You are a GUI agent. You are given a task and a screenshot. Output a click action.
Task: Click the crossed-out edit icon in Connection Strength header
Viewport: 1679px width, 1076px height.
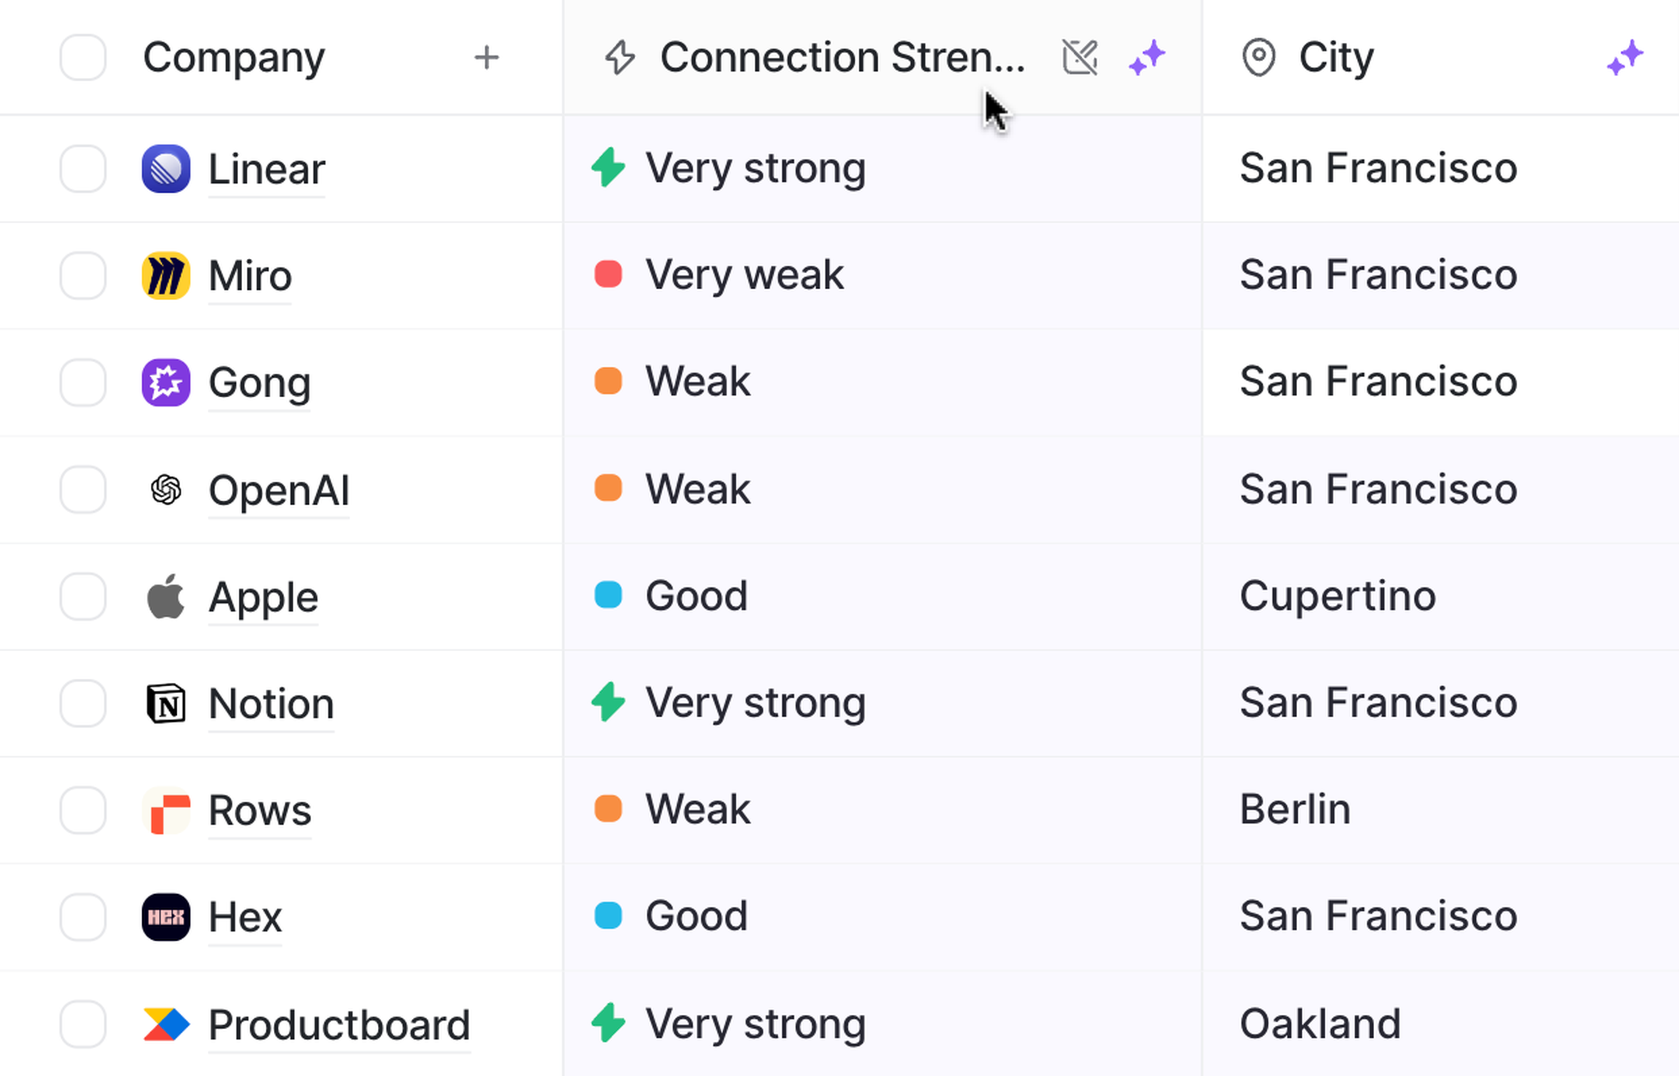(1080, 57)
